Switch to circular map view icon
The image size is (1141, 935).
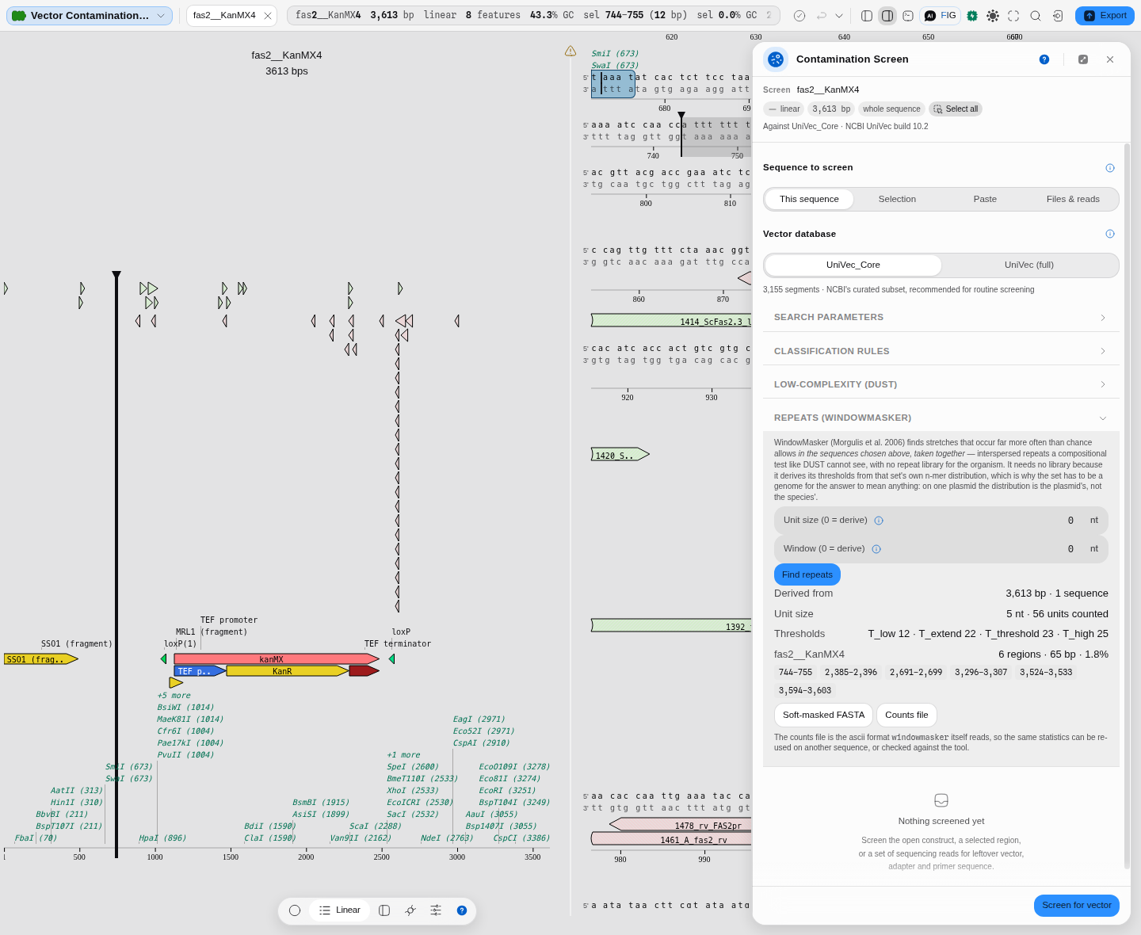[295, 910]
